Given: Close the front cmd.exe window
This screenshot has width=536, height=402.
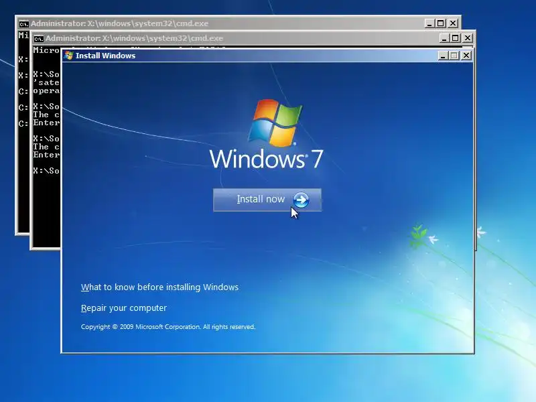Looking at the screenshot, I should point(467,38).
